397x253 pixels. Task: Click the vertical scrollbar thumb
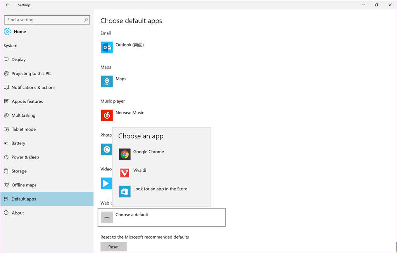[x=396, y=247]
